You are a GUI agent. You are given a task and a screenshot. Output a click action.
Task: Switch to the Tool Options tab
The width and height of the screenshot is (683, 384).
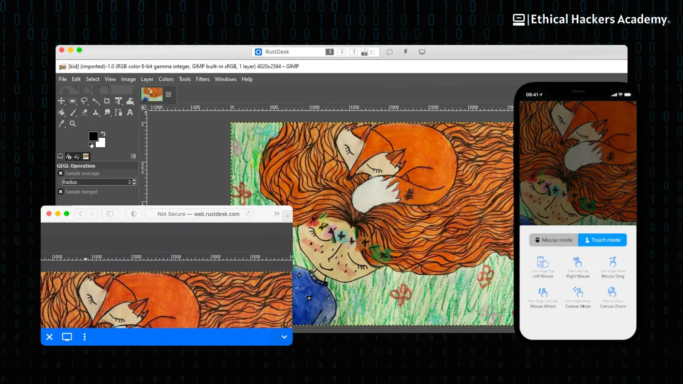(60, 156)
